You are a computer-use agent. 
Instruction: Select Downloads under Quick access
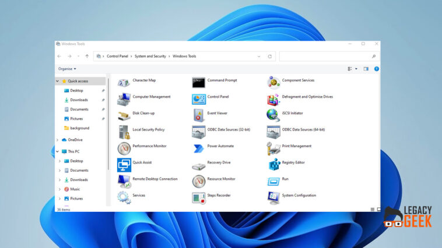tap(79, 100)
